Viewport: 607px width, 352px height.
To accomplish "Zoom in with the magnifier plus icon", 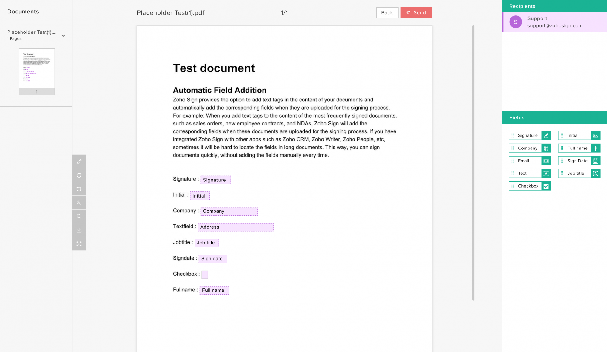I will click(x=79, y=203).
